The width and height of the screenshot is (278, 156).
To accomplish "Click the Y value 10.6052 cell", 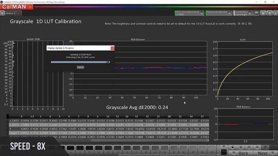I will [x=139, y=129].
